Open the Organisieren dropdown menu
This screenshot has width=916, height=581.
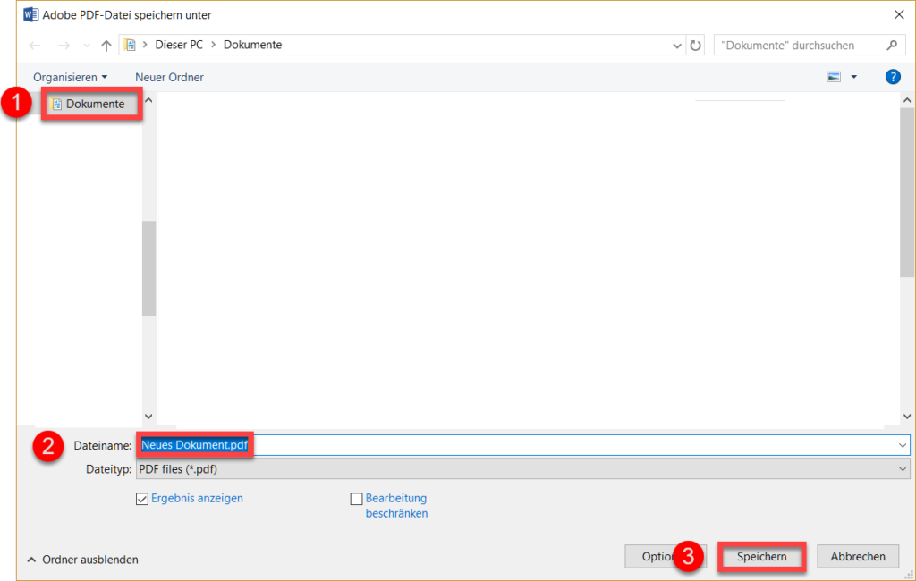pos(71,77)
